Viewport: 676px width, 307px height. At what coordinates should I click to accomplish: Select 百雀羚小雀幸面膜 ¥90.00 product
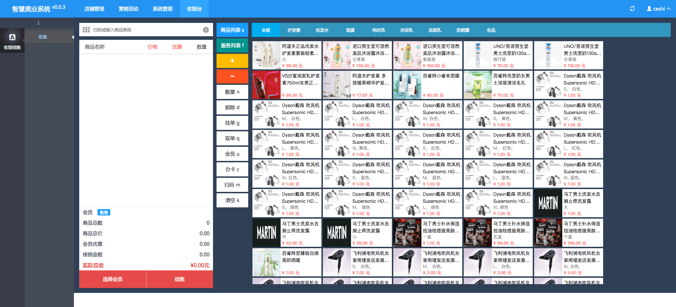(x=428, y=85)
